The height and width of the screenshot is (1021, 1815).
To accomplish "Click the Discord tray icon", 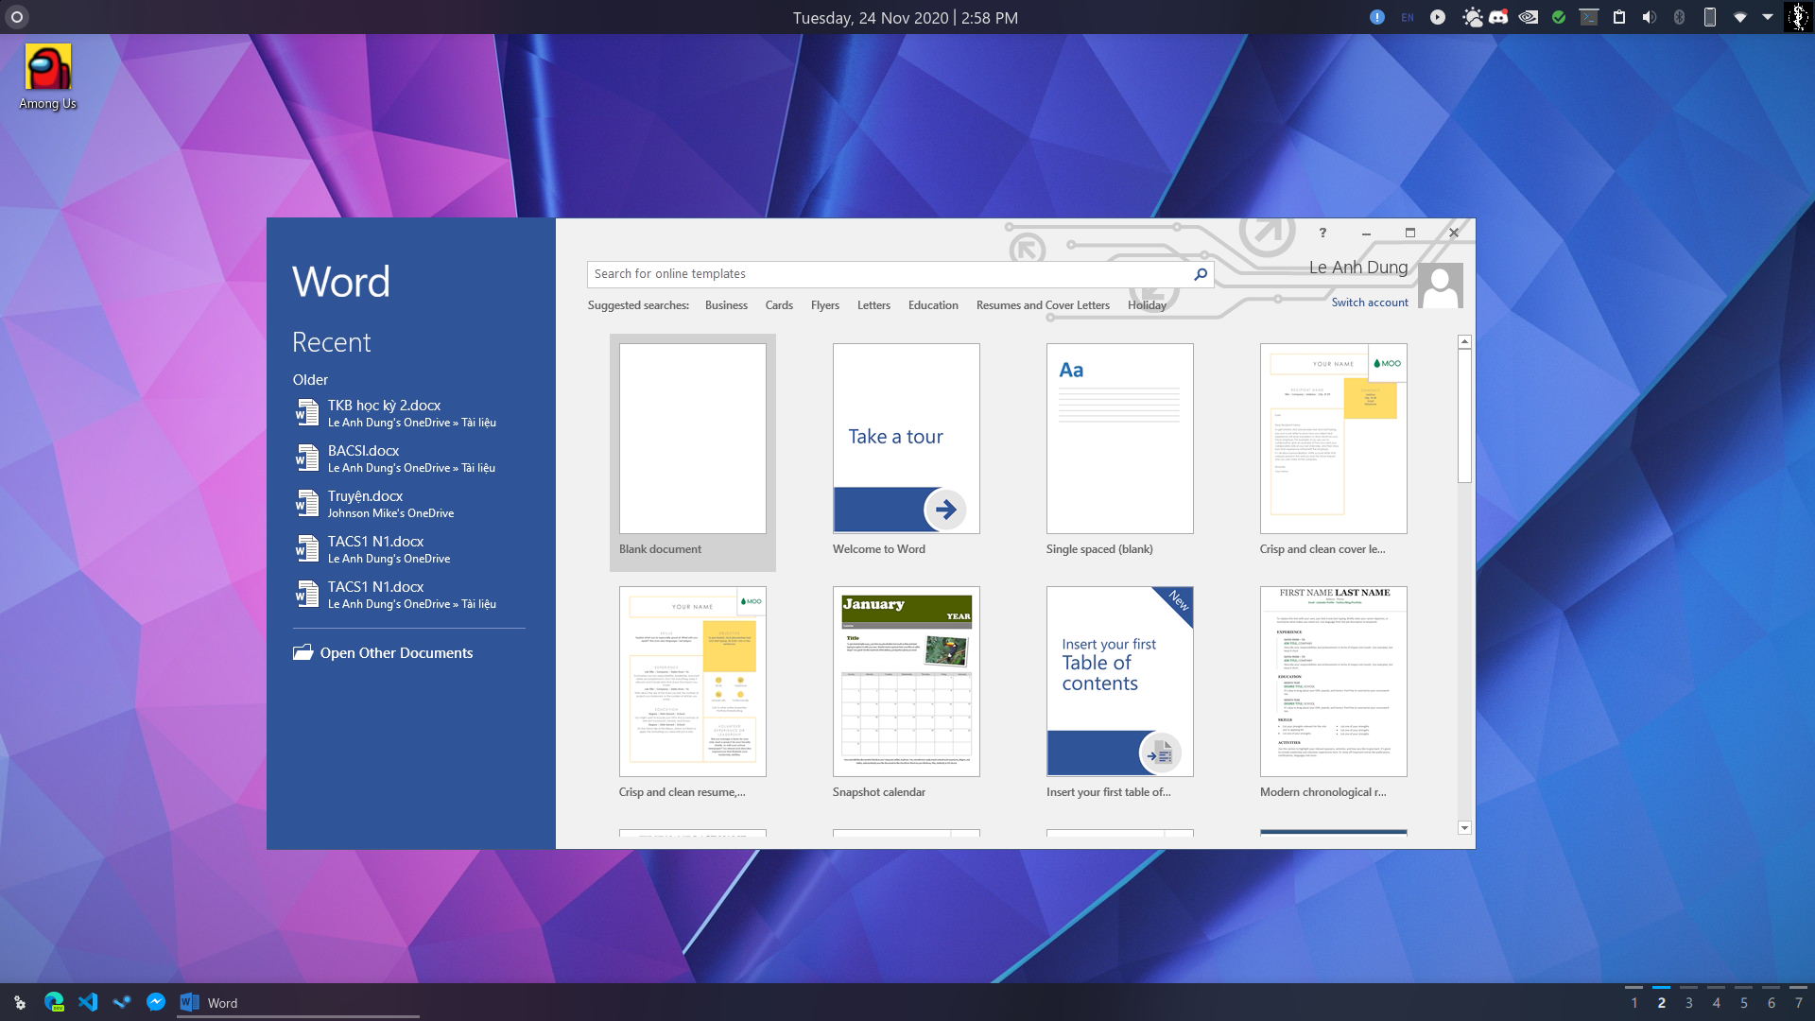I will pyautogui.click(x=1498, y=17).
